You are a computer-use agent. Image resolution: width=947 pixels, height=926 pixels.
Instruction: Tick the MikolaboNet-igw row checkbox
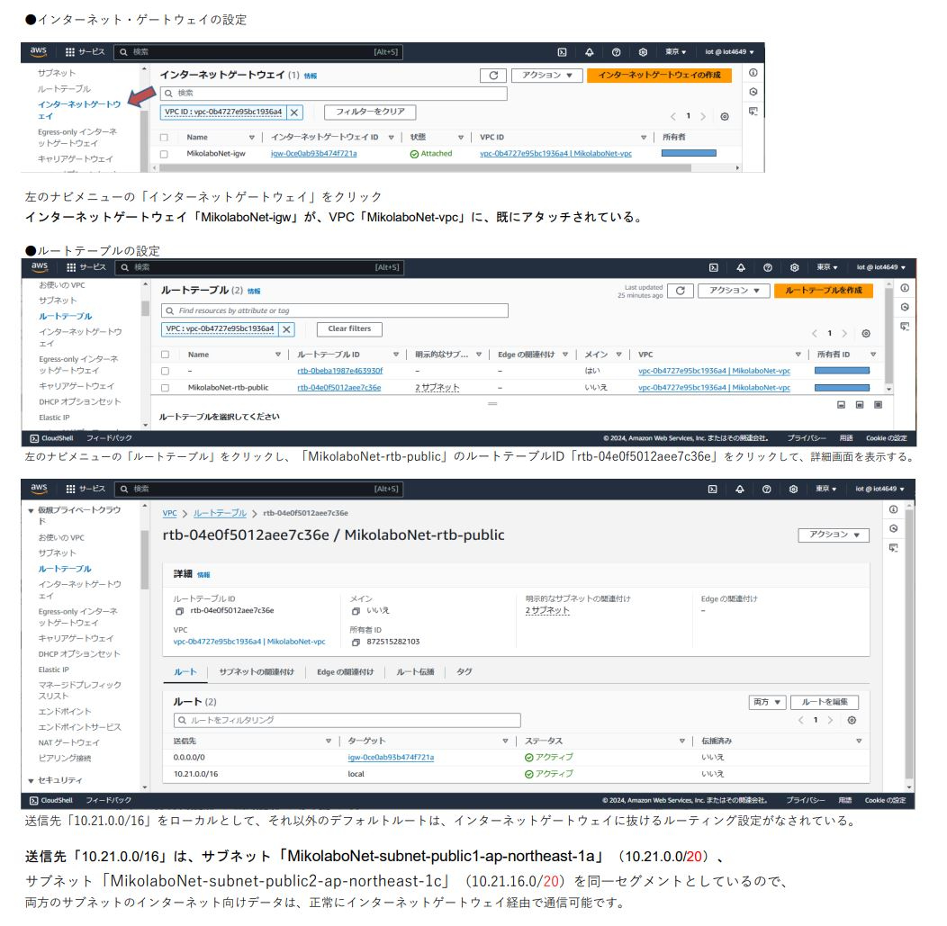(164, 154)
